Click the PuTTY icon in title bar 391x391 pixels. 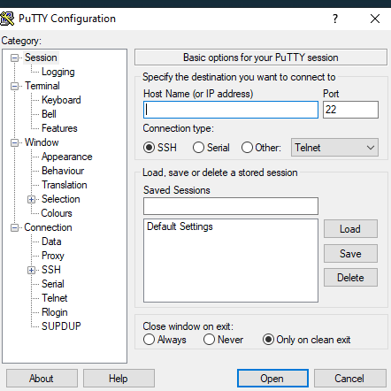pyautogui.click(x=7, y=19)
